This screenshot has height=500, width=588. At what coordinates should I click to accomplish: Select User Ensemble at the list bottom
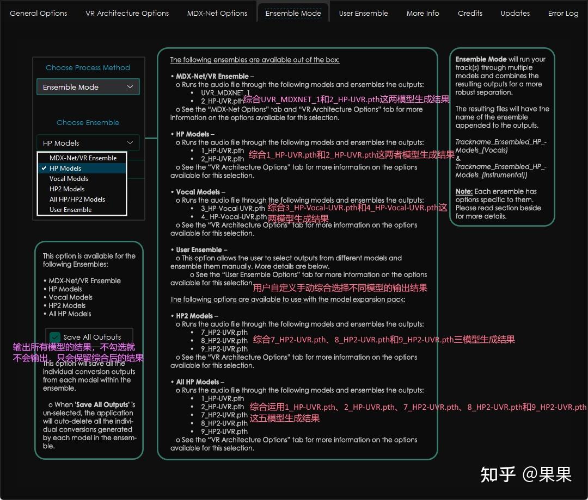coord(70,209)
